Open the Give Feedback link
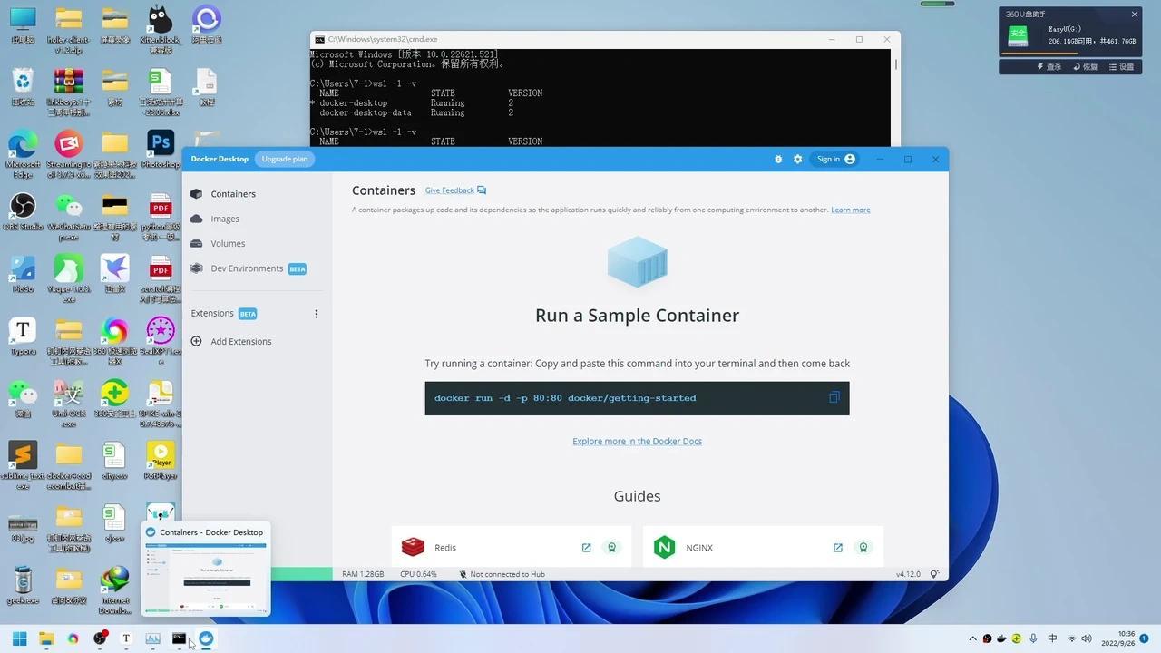 click(449, 190)
